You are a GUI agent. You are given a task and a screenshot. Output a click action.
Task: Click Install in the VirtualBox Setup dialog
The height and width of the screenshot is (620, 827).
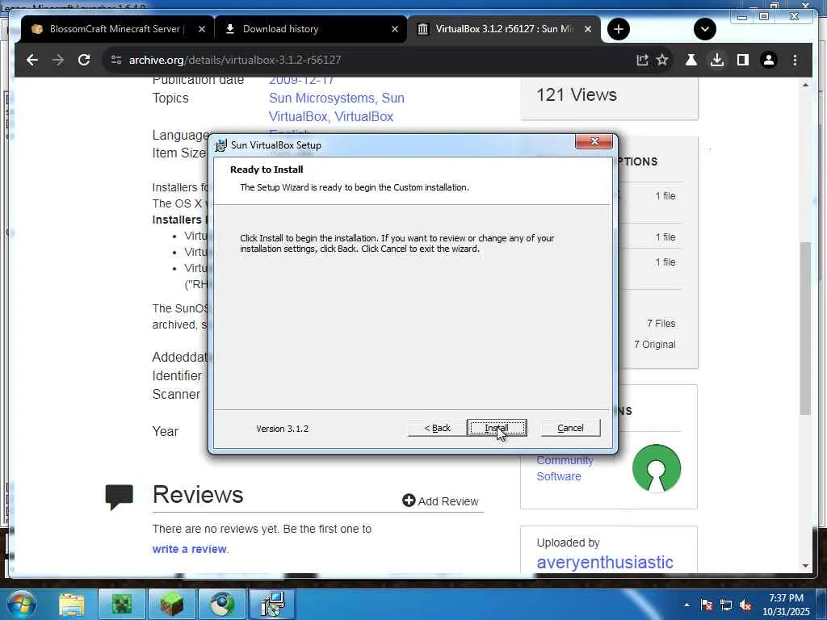coord(497,428)
